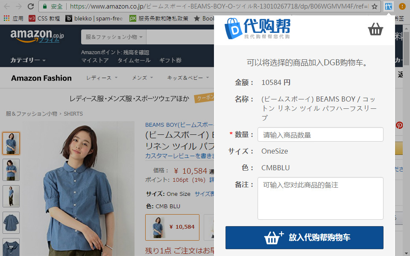Click the 服&ファッション小物 breadcrumb
Screen dimensions: 410x256
31,114
